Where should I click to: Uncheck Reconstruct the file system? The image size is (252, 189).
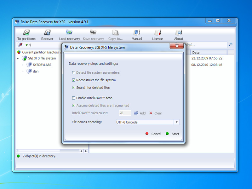pyautogui.click(x=73, y=80)
